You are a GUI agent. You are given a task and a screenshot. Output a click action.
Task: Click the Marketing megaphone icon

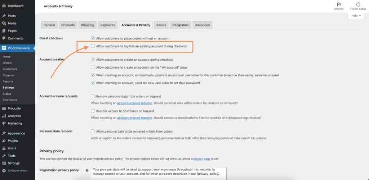(4, 123)
